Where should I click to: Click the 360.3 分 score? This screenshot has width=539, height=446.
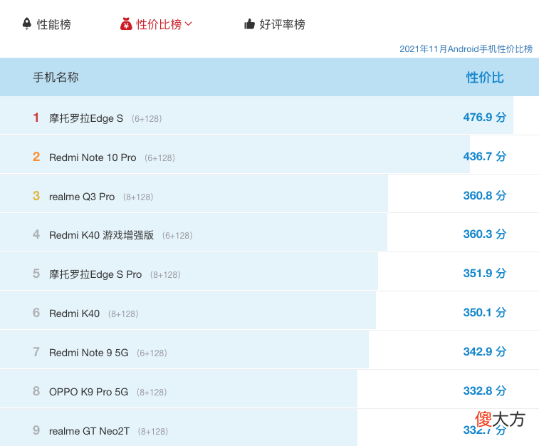[485, 234]
